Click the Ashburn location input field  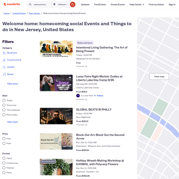[x=62, y=4]
